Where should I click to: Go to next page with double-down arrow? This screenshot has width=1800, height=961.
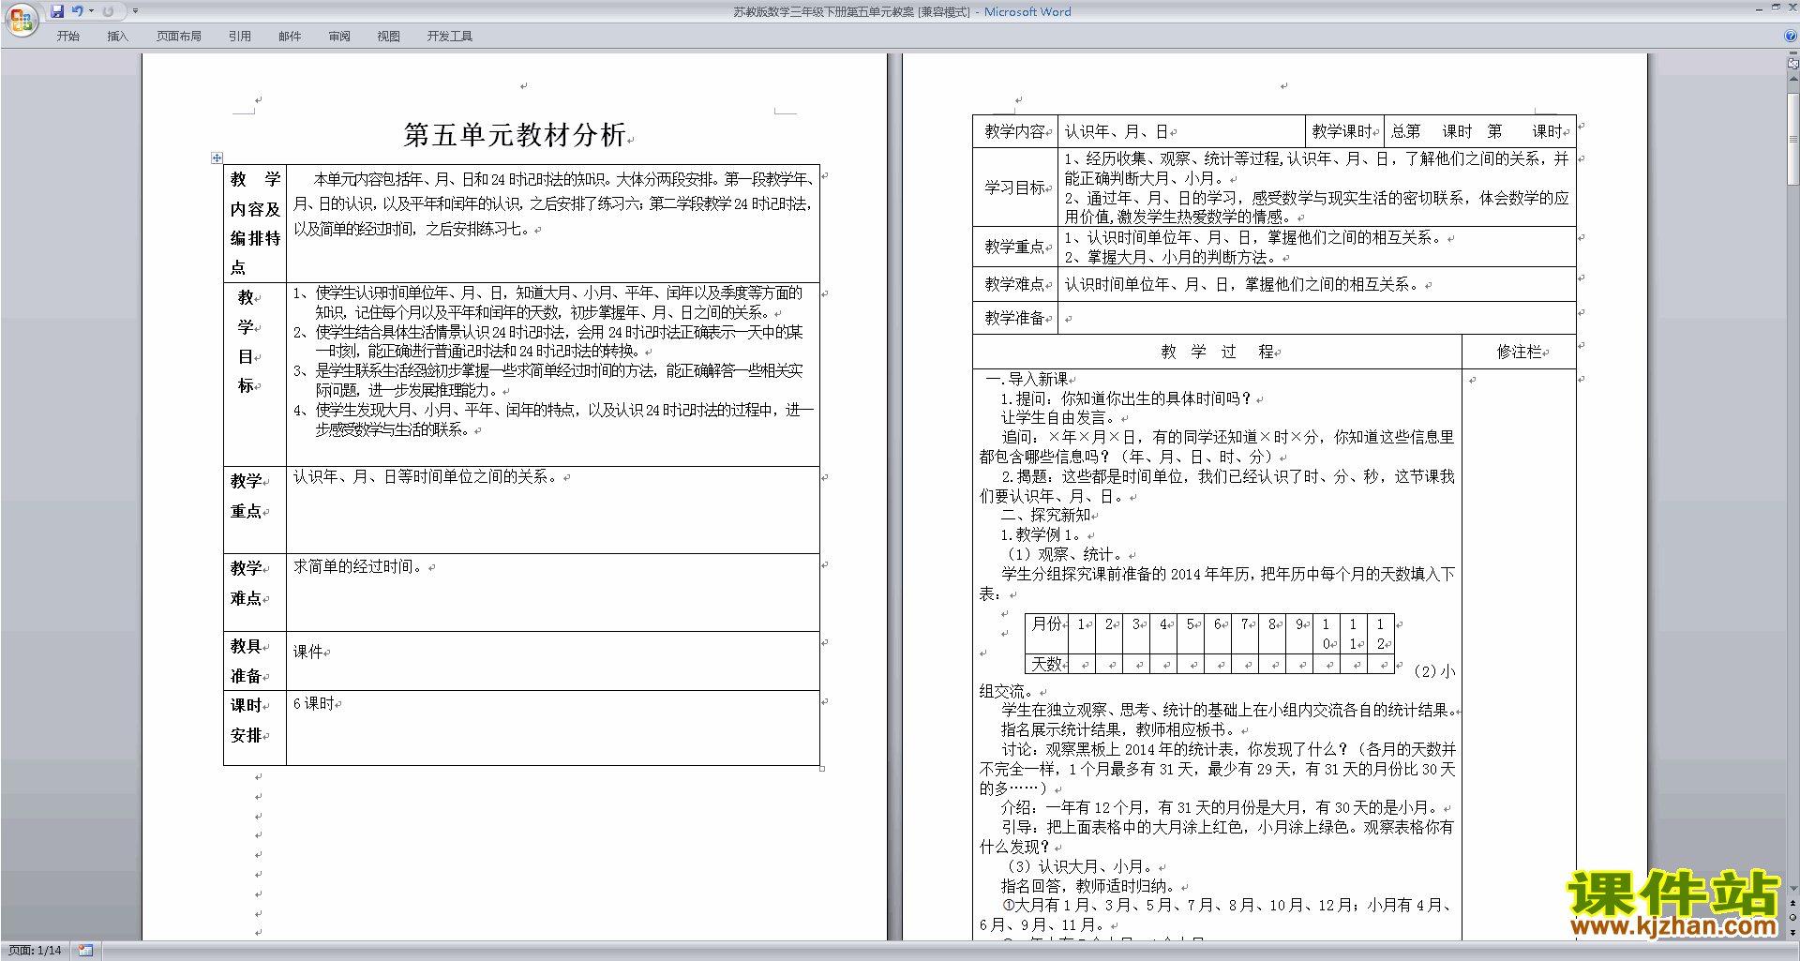click(1792, 932)
